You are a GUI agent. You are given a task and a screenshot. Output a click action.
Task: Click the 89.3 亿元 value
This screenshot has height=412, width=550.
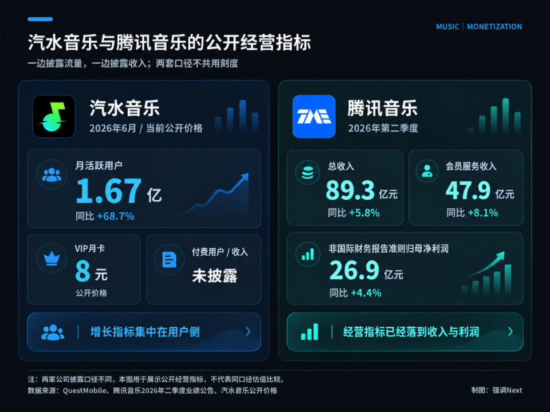[x=362, y=191]
